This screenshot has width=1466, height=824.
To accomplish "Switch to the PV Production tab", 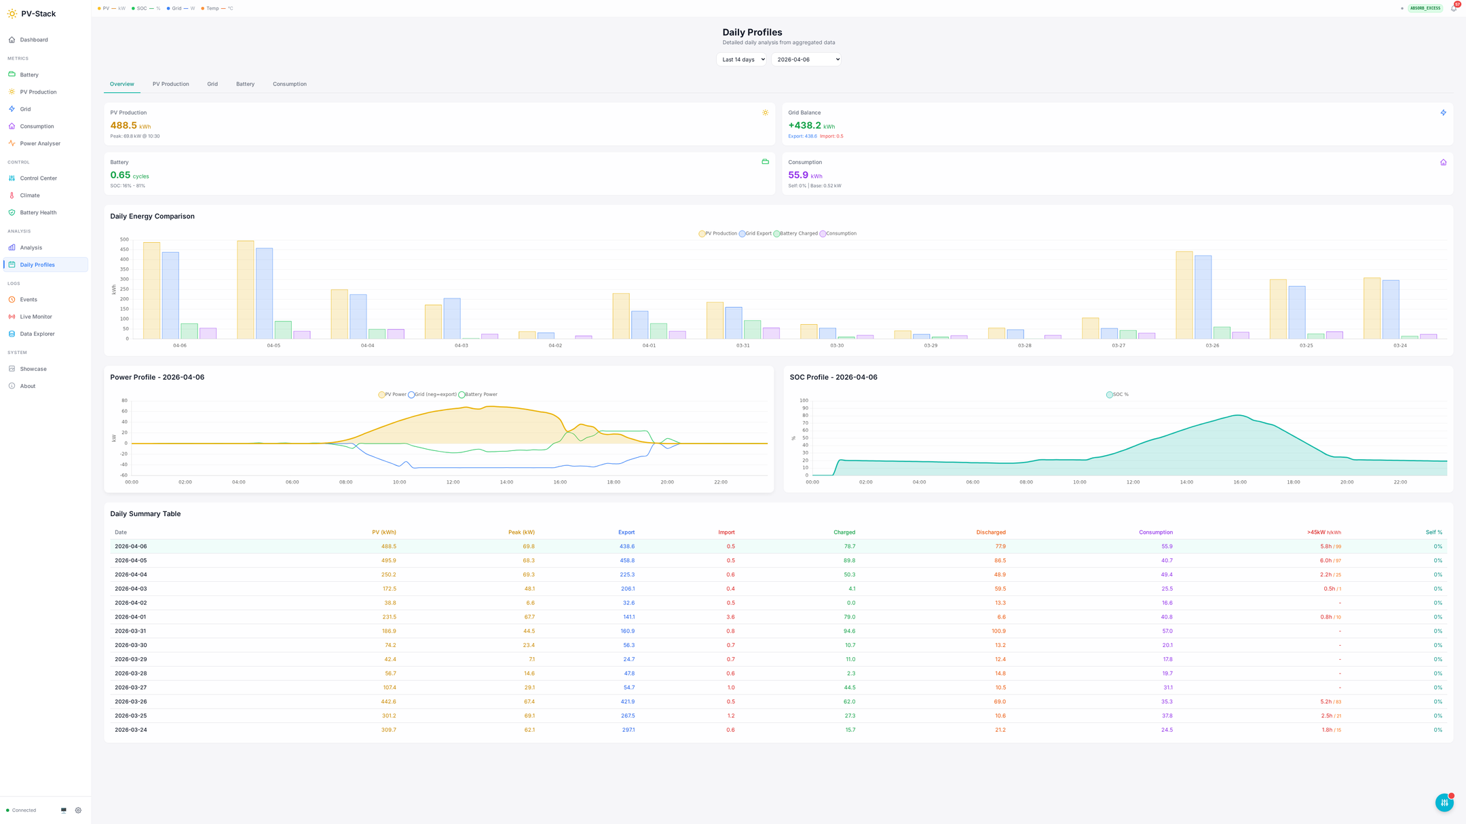I will tap(170, 84).
